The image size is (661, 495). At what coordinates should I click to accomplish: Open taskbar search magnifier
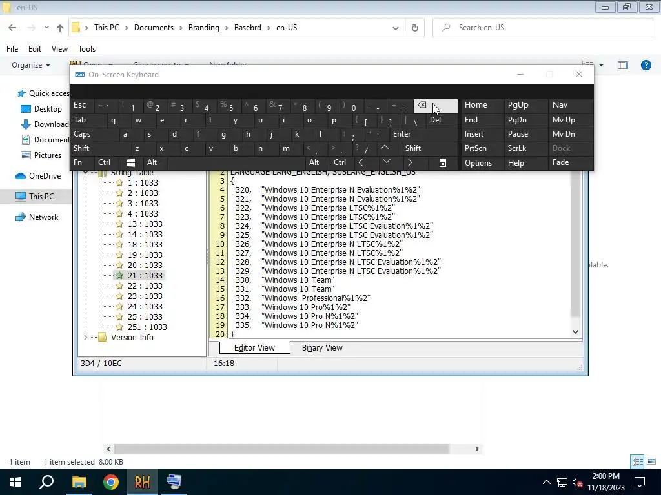coord(46,482)
